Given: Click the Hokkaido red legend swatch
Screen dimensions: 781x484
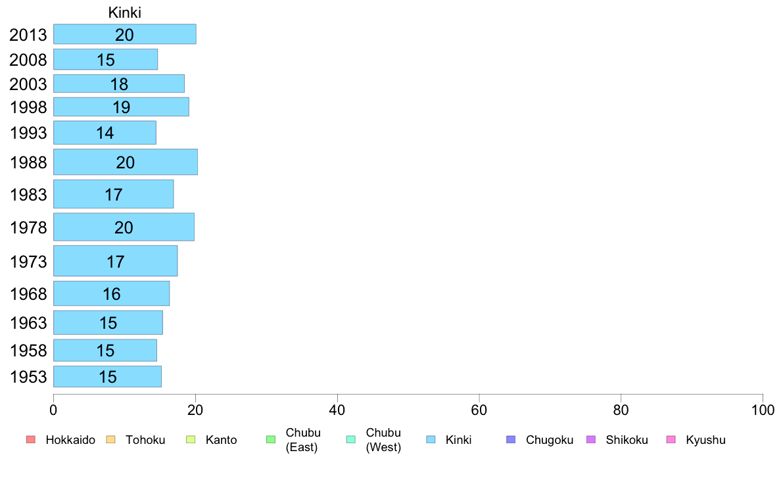Looking at the screenshot, I should [30, 440].
